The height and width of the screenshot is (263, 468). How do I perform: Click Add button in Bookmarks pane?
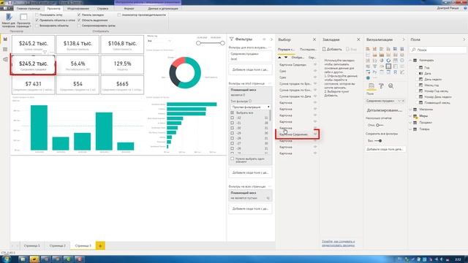click(332, 49)
